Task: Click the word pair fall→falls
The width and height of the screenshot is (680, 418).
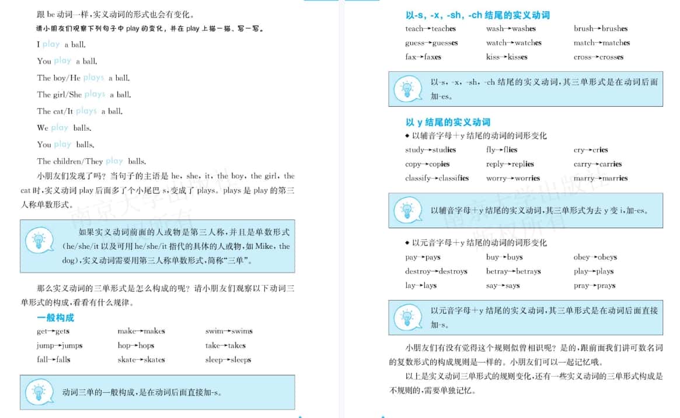Action: pyautogui.click(x=54, y=360)
